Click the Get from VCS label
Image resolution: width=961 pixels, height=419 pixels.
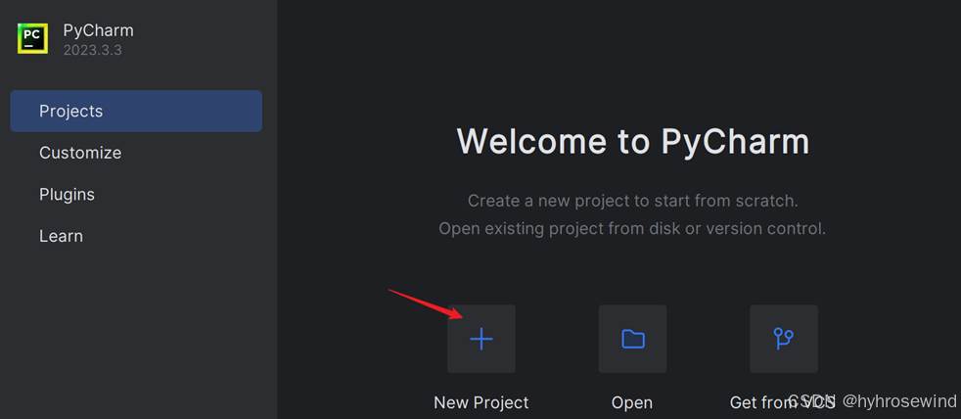click(x=783, y=403)
